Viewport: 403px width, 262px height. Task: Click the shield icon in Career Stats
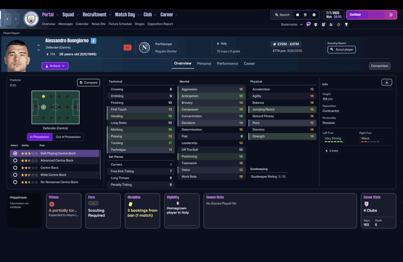point(367,204)
